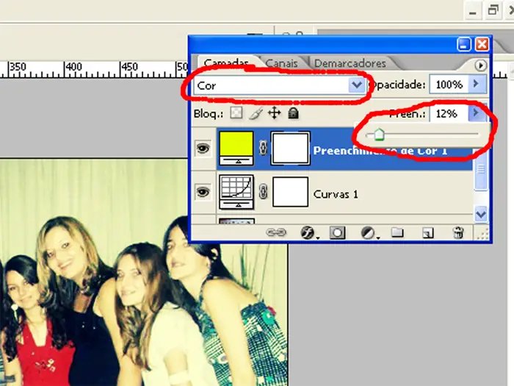Click the link layers icon at panel bottom
514x386 pixels.
[x=276, y=233]
